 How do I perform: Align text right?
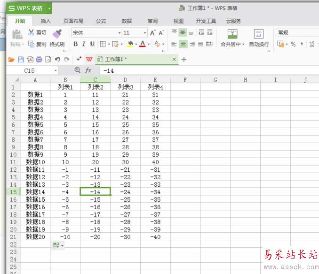click(x=192, y=44)
